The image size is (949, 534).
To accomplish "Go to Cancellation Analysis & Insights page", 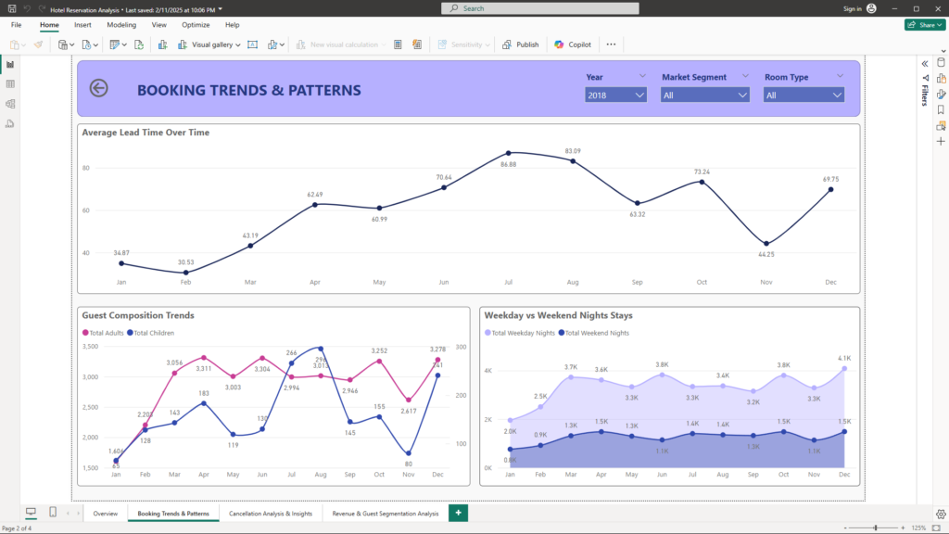I will point(271,513).
